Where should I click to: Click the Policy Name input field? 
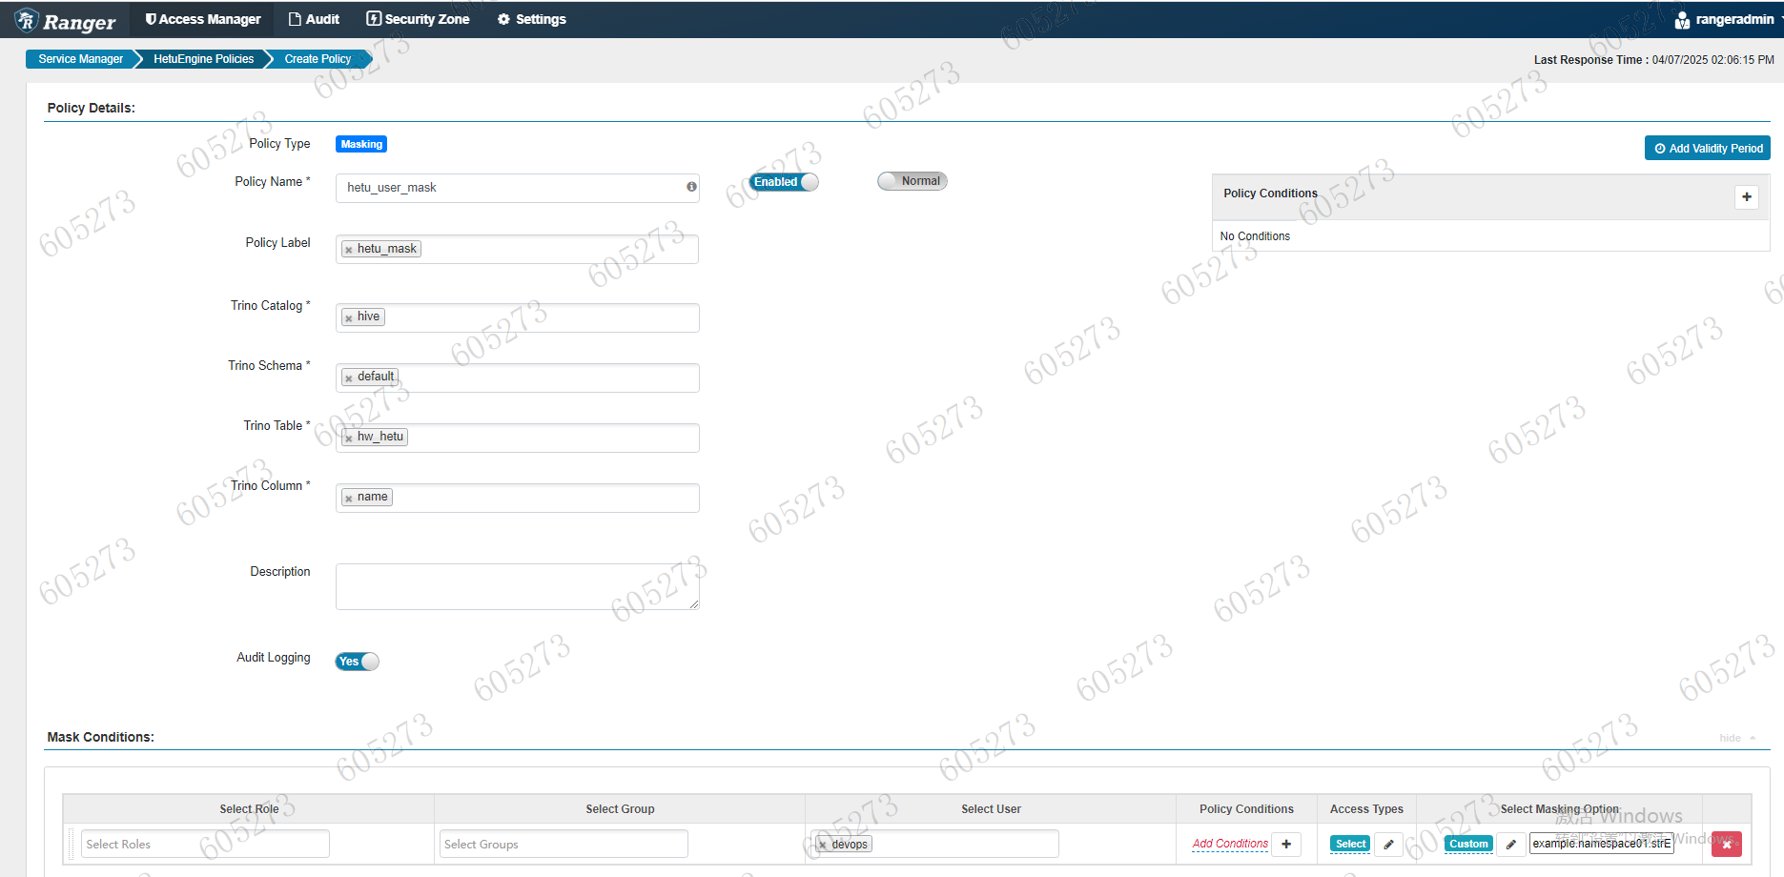coord(517,188)
